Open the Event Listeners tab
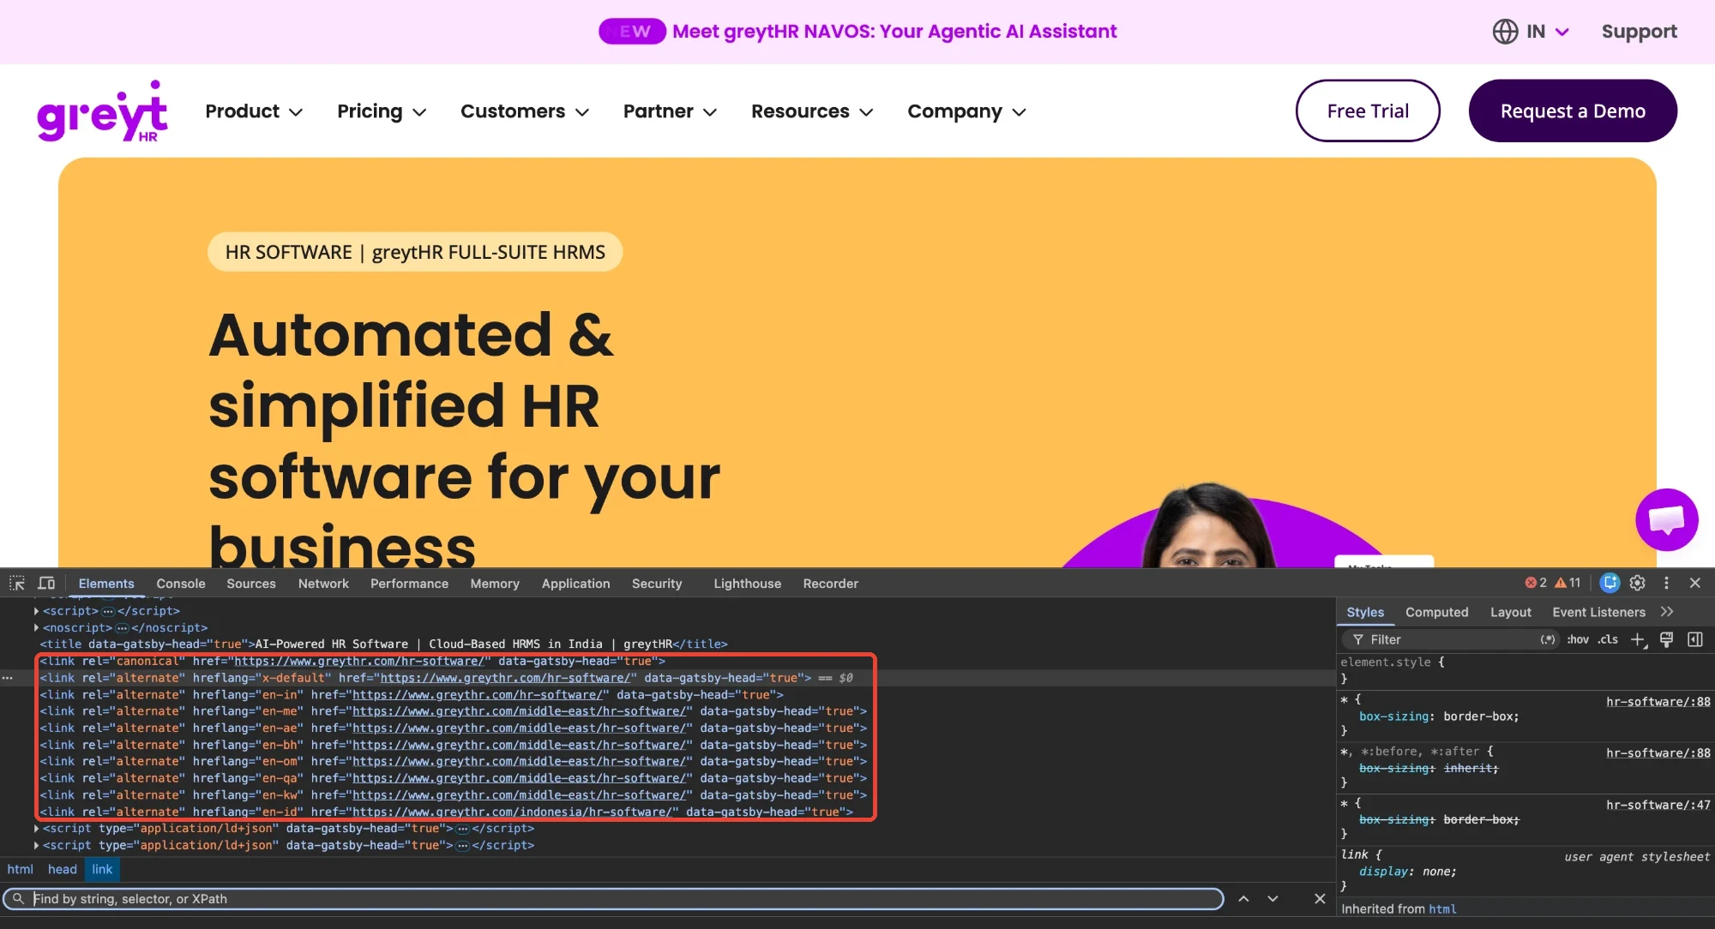The height and width of the screenshot is (929, 1715). click(1598, 612)
